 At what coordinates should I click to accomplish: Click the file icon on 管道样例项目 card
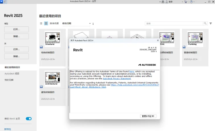(184, 47)
